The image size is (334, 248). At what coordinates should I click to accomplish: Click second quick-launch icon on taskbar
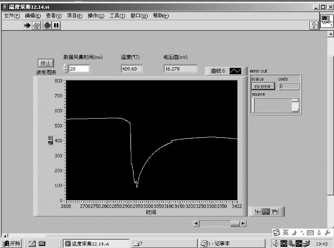[x=42, y=243]
